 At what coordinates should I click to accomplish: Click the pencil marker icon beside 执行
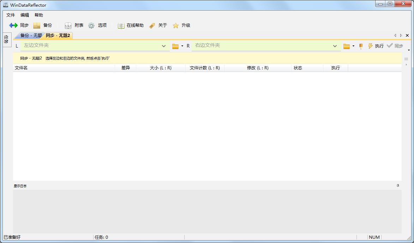360,46
